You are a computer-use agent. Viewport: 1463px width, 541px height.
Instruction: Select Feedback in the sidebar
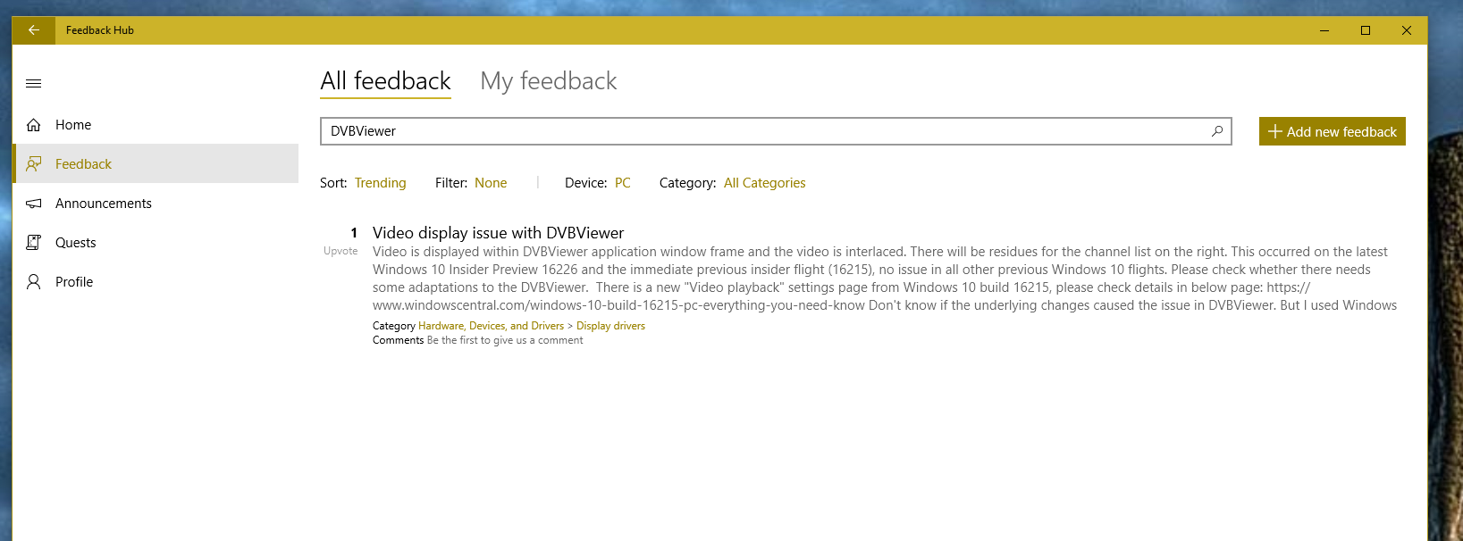156,164
